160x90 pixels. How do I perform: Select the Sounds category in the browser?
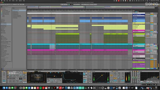3,20
